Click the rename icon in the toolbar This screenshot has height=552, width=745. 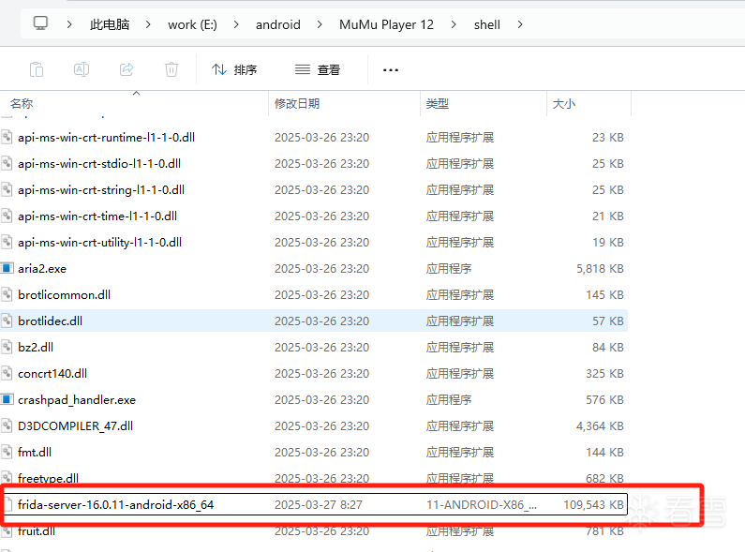(82, 70)
